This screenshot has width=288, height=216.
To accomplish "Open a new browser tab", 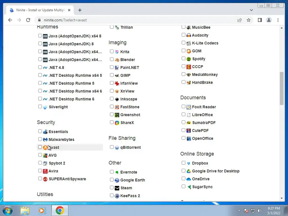I will click(80, 10).
